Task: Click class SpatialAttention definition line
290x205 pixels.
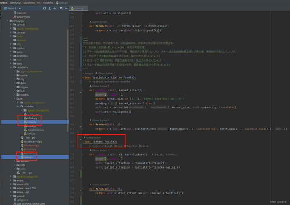Action: pos(109,77)
